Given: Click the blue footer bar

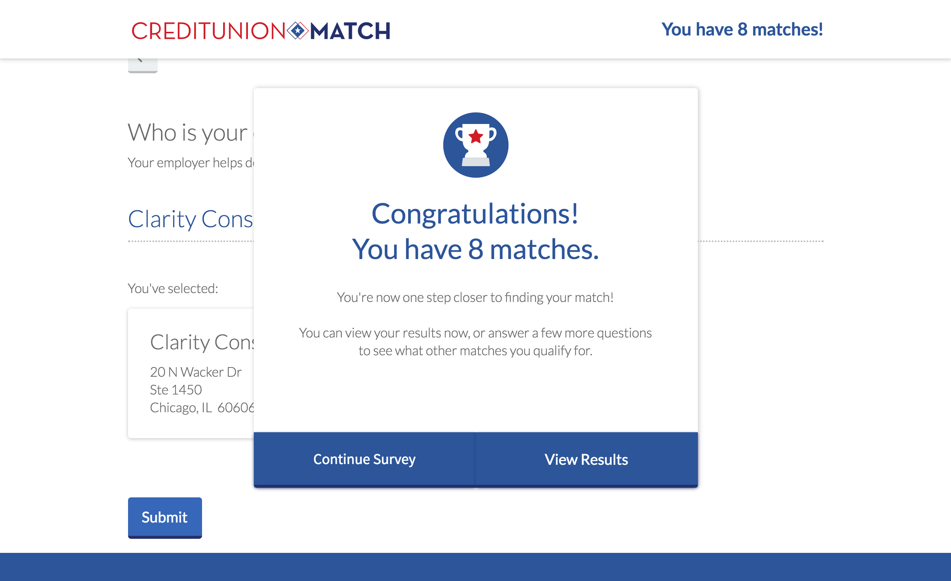Looking at the screenshot, I should tap(475, 567).
